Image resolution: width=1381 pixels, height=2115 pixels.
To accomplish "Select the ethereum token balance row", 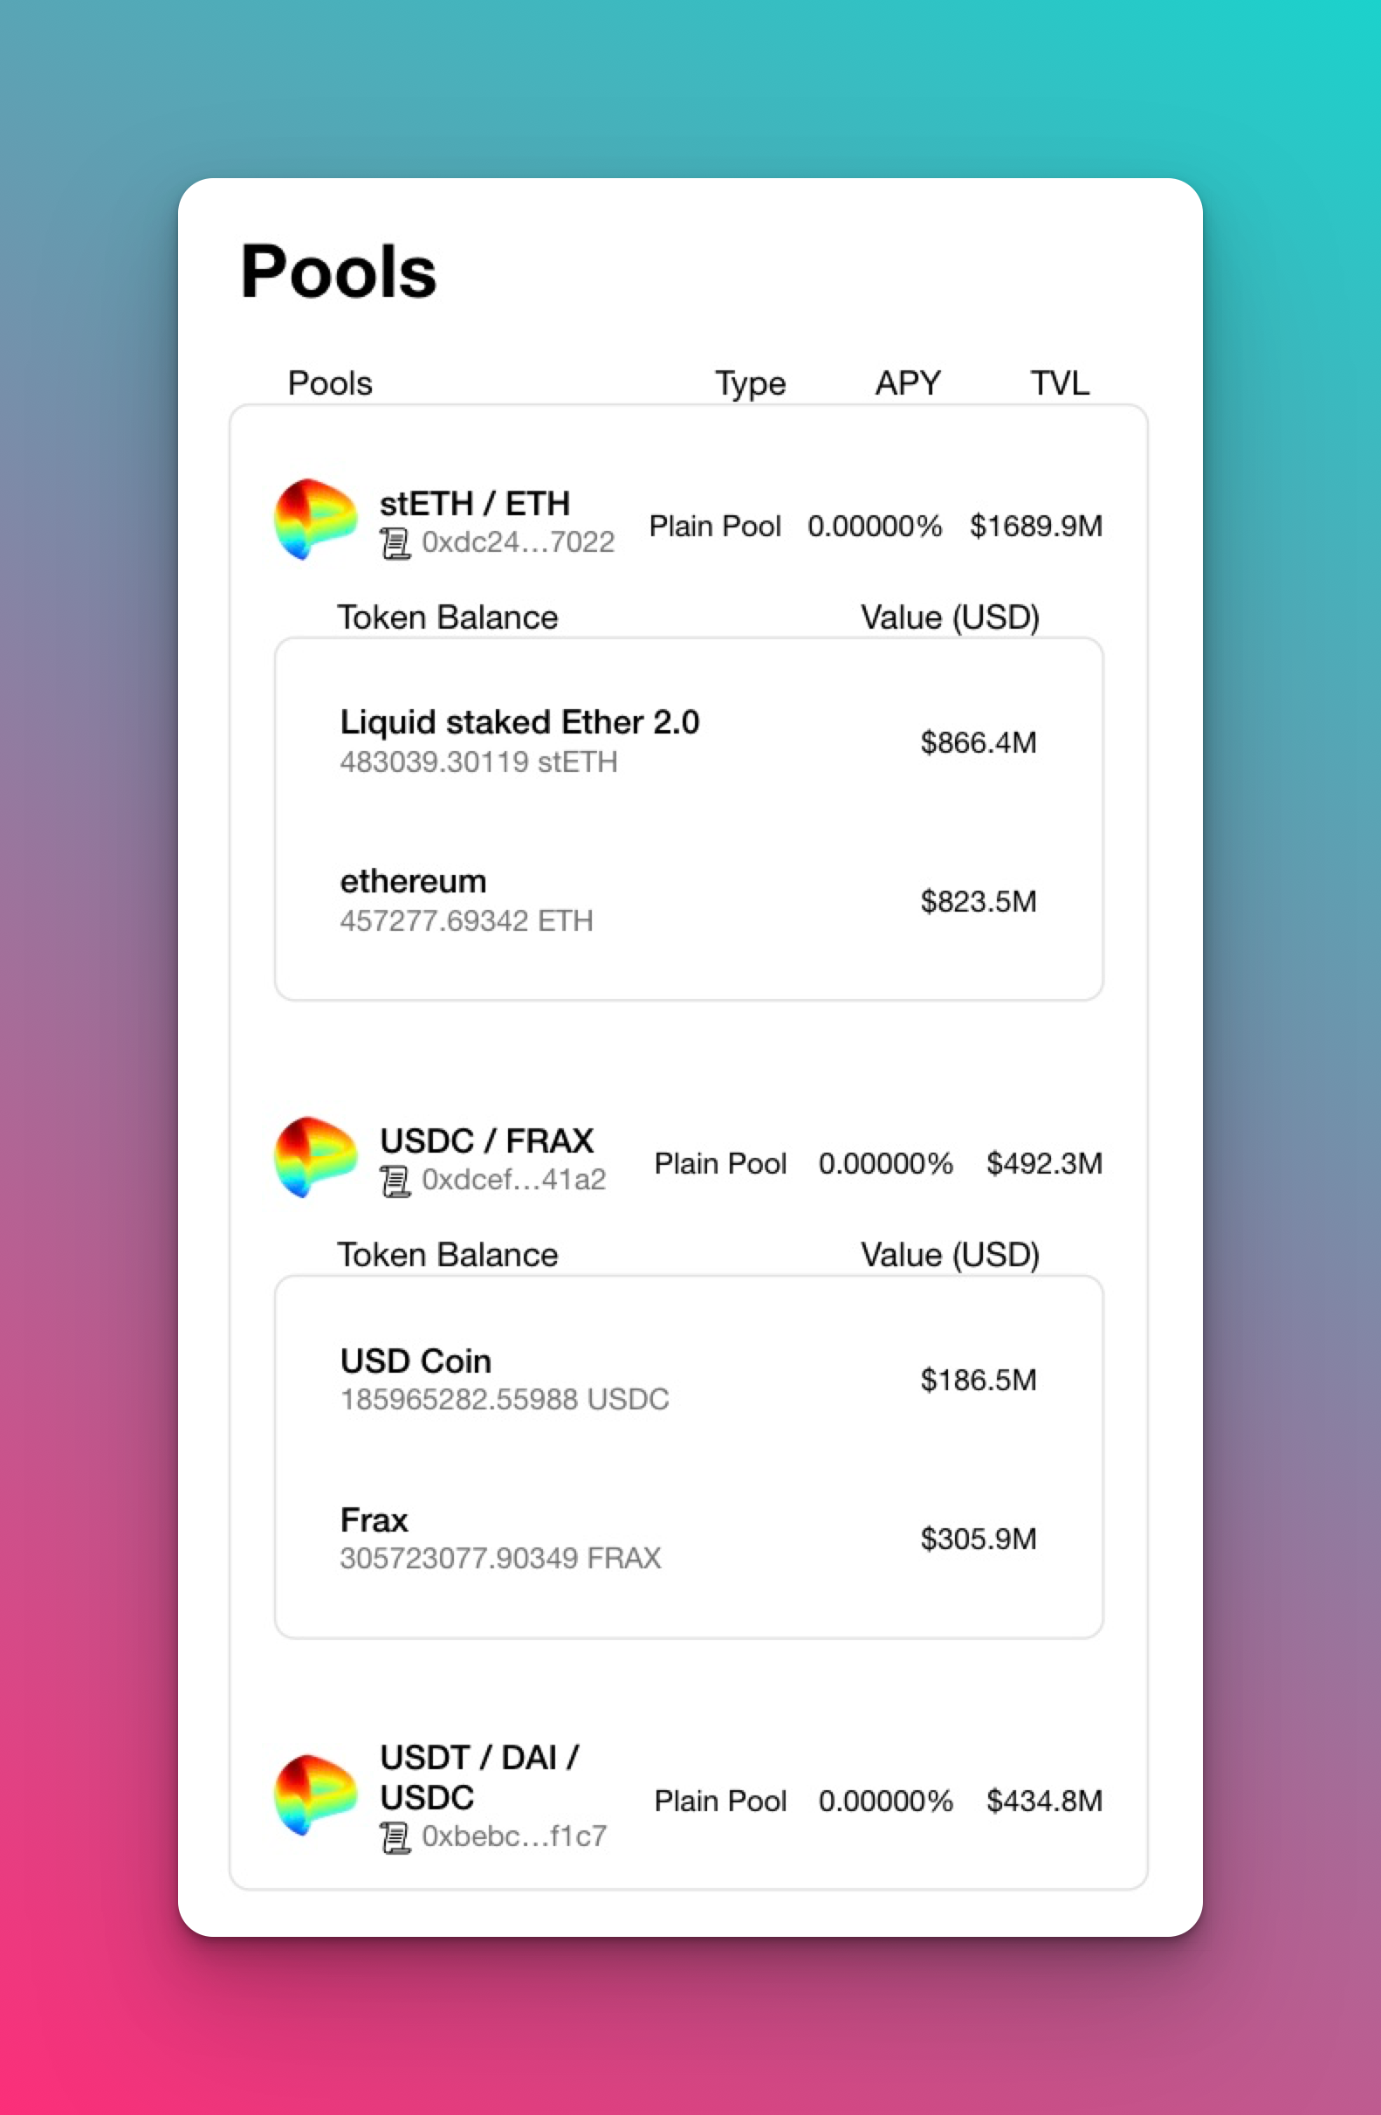I will [x=688, y=900].
